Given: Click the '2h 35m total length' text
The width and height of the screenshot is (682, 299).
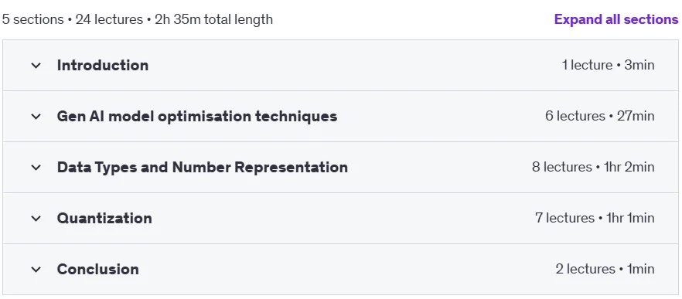Looking at the screenshot, I should pos(214,19).
